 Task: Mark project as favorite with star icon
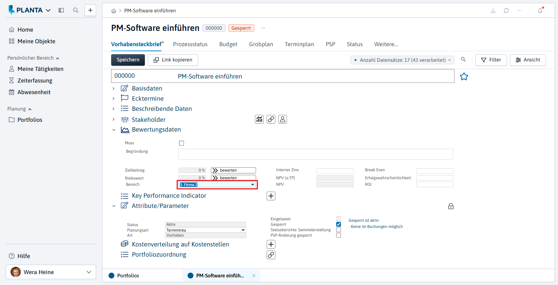tap(464, 76)
